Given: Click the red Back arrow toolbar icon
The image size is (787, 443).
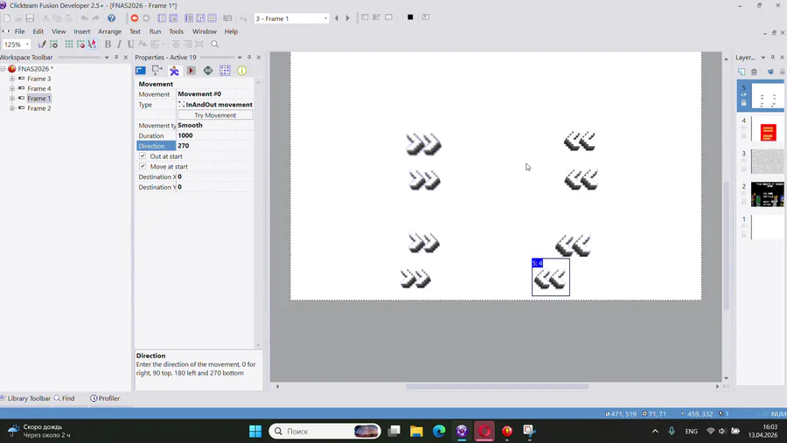Looking at the screenshot, I should pyautogui.click(x=135, y=18).
